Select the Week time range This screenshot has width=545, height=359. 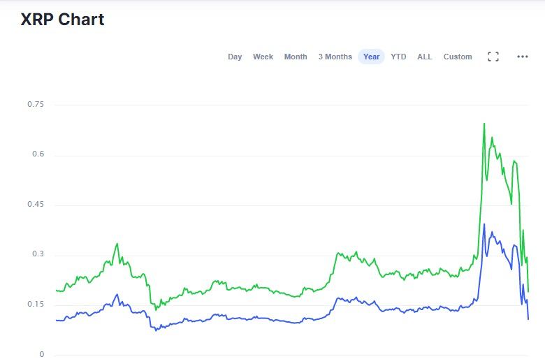tap(263, 57)
